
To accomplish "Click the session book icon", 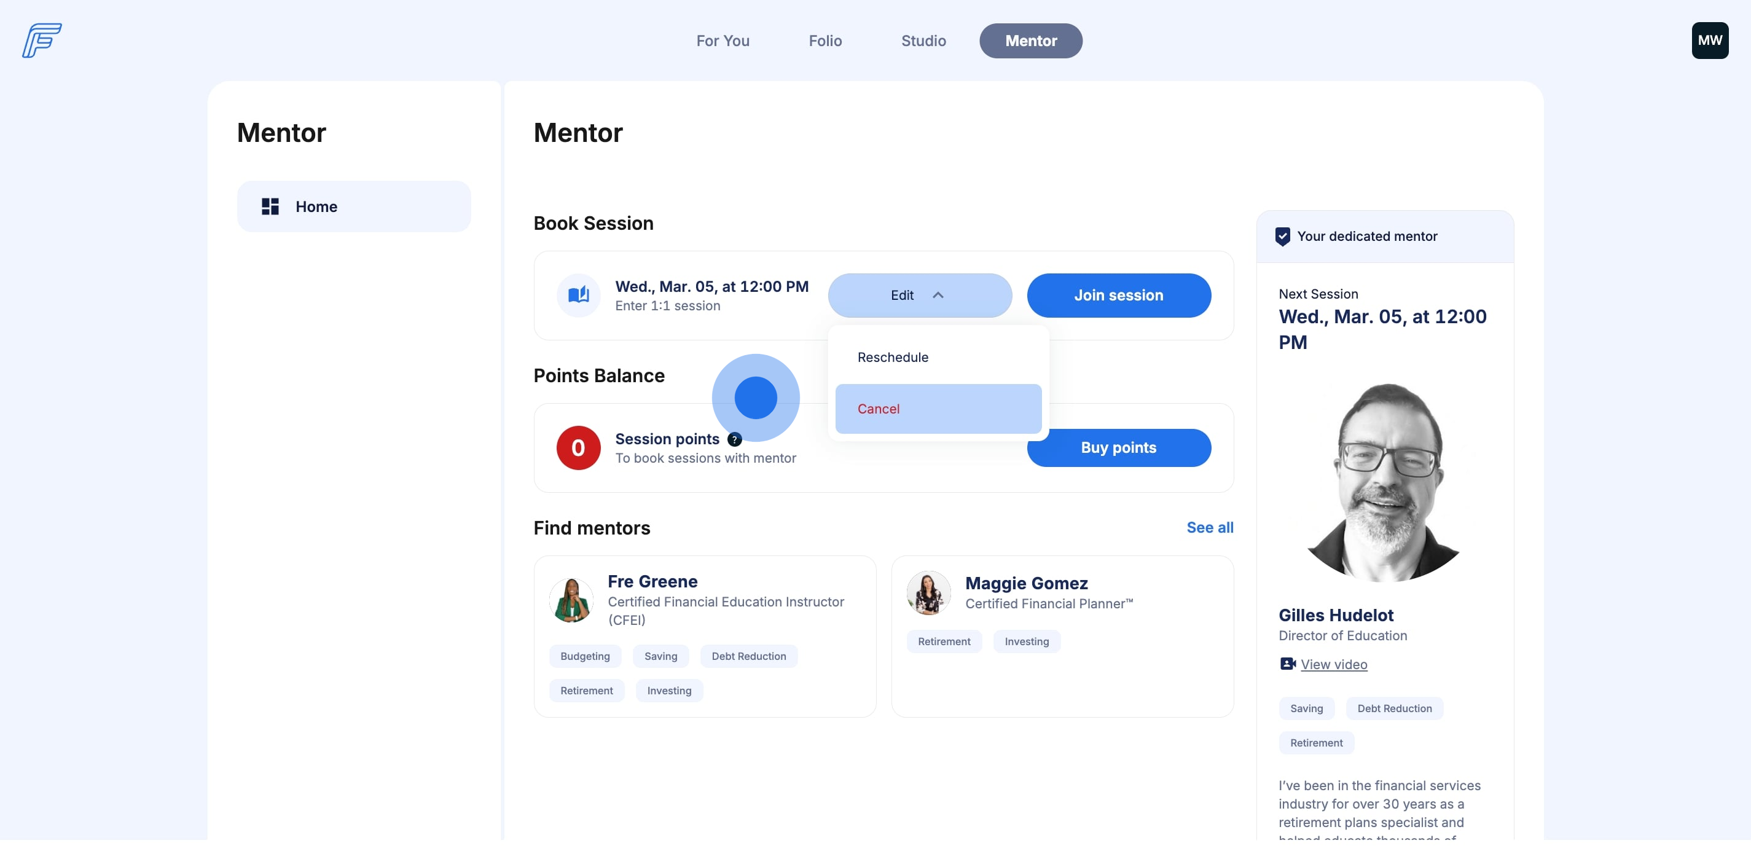I will [578, 295].
